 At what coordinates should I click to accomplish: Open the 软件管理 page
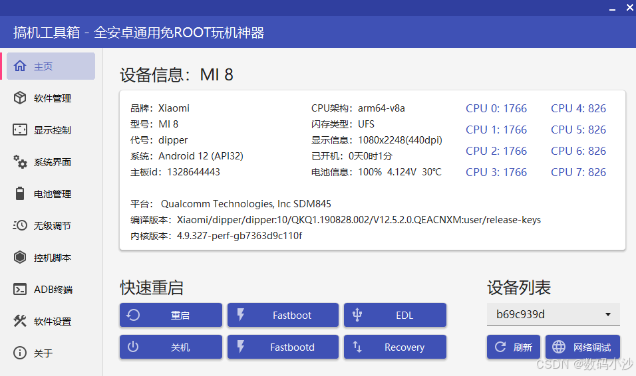click(51, 98)
